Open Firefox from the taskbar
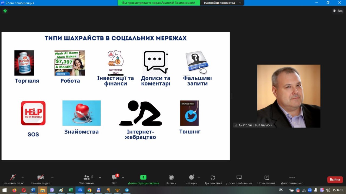The height and width of the screenshot is (194, 346). [14, 190]
